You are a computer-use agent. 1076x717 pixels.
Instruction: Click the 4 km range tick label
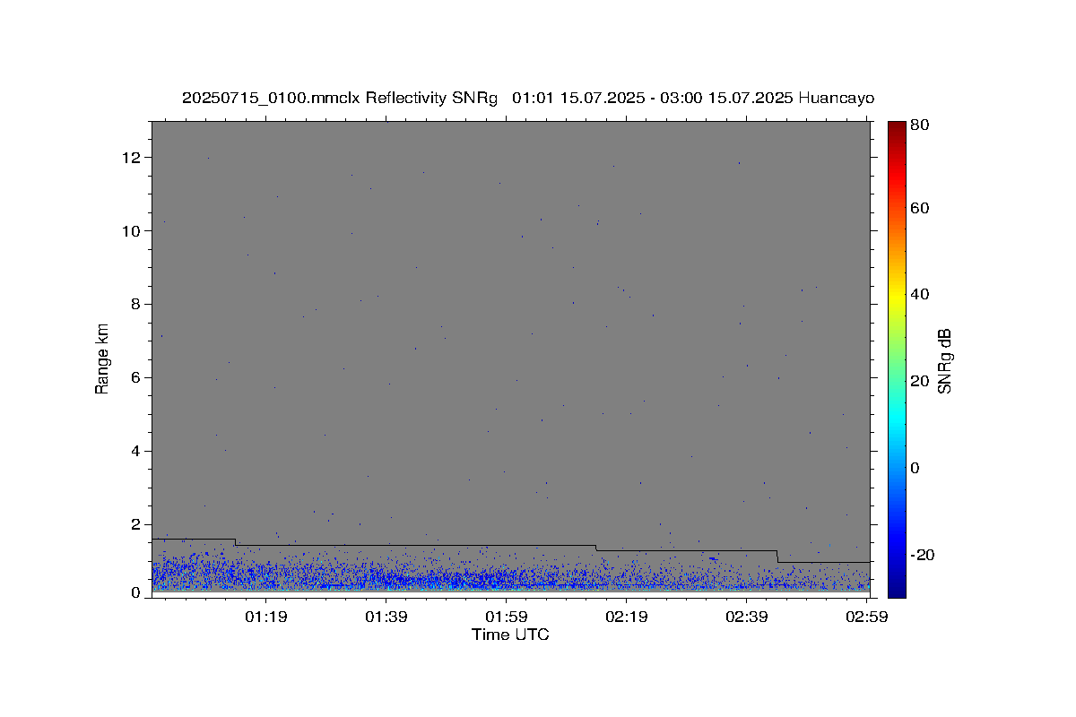[136, 452]
